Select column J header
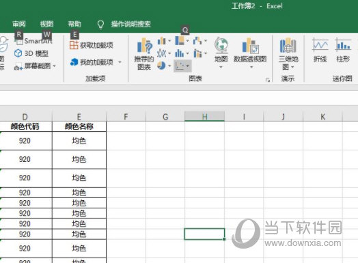This screenshot has width=358, height=263. click(x=283, y=117)
